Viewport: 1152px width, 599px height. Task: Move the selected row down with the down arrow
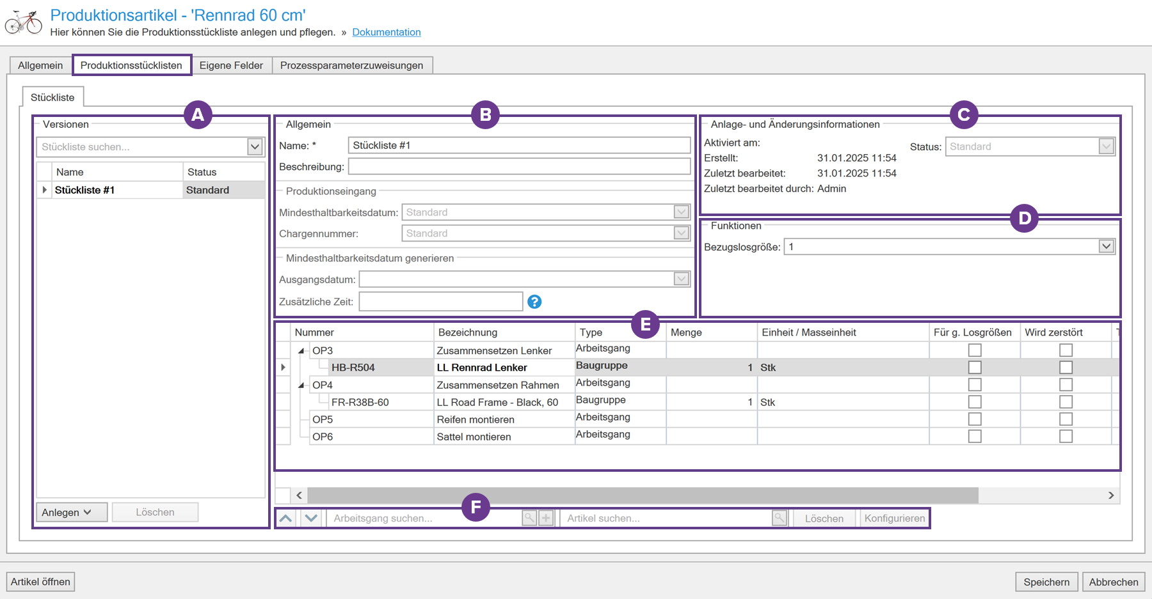click(x=311, y=518)
